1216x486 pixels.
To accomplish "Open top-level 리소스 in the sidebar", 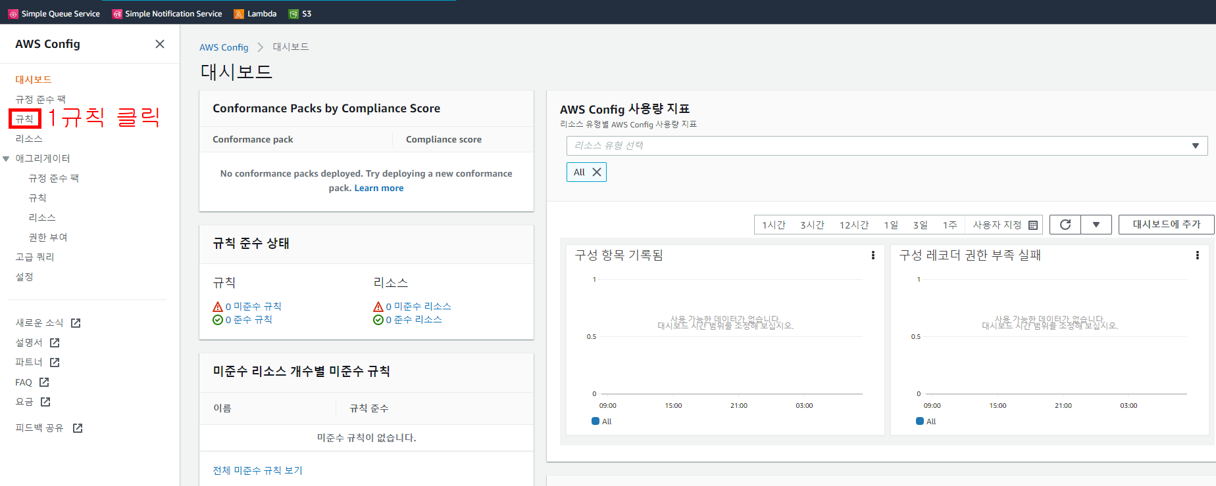I will click(x=29, y=139).
